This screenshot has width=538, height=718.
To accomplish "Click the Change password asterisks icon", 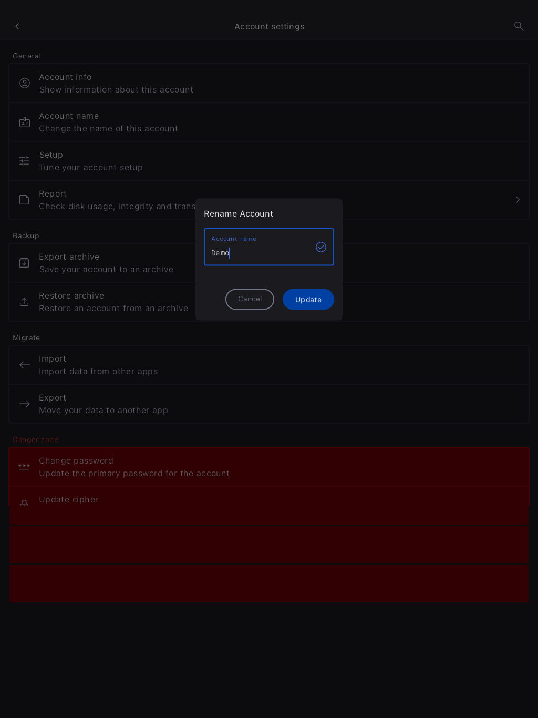I will [x=24, y=467].
